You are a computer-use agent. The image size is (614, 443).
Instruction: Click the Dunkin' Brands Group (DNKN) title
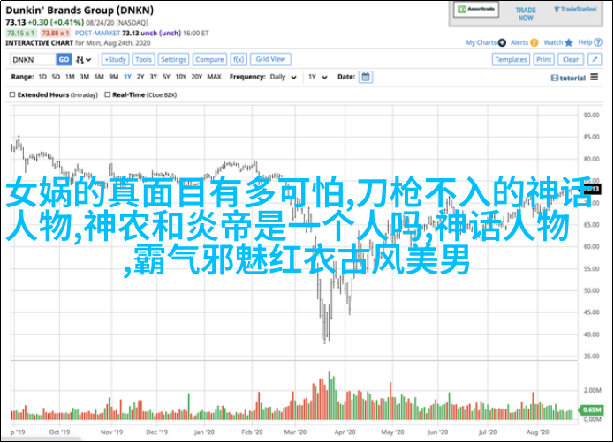point(80,11)
